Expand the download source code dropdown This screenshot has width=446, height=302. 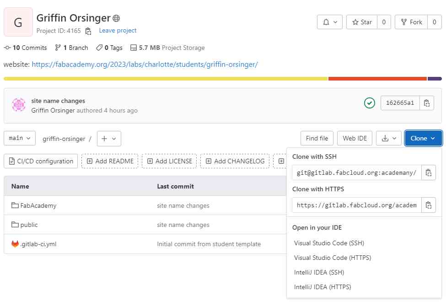click(389, 138)
